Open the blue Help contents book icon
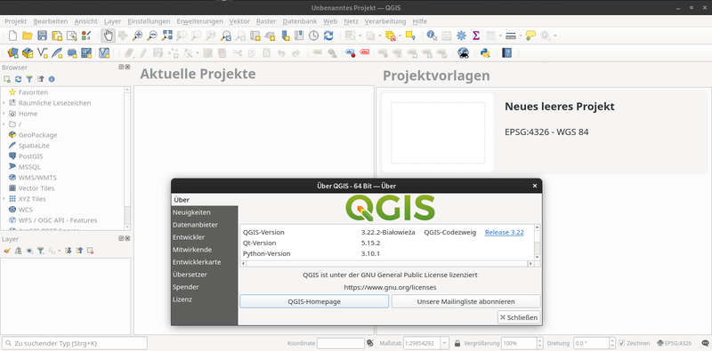This screenshot has width=712, height=351. pos(506,53)
